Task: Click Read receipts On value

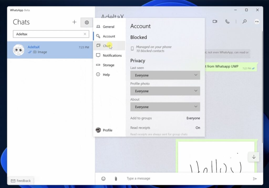Action: [x=198, y=128]
